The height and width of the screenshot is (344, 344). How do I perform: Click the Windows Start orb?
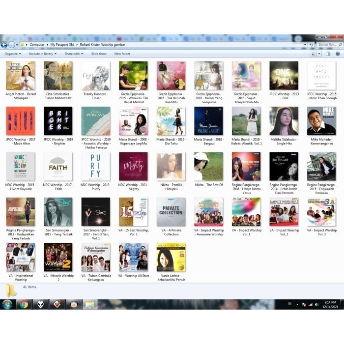point(7,304)
